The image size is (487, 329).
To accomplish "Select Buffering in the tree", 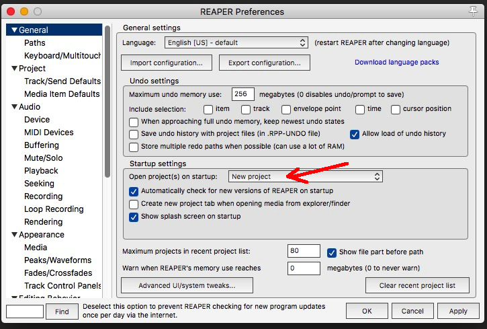I will click(x=42, y=145).
